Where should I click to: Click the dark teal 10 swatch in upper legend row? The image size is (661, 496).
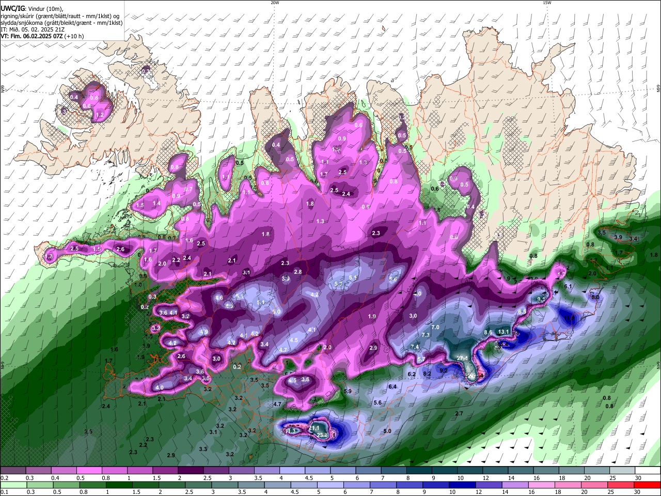(x=470, y=470)
